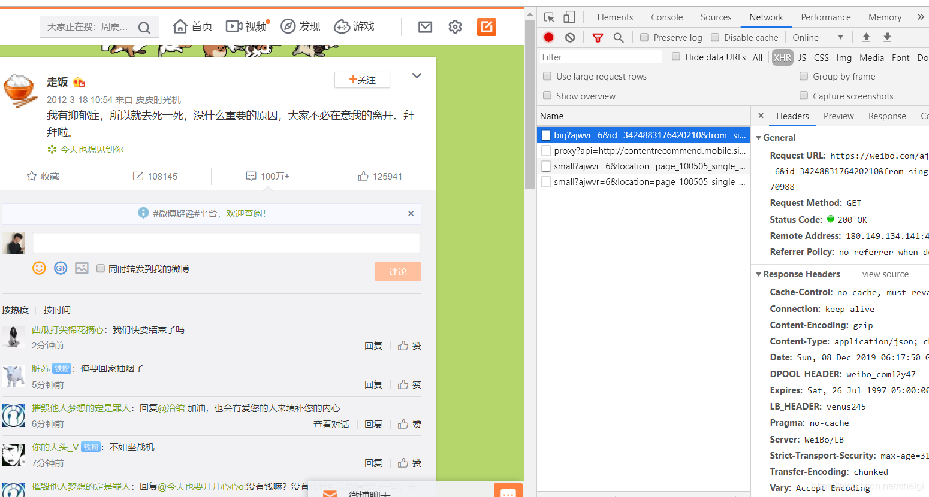The image size is (929, 497).
Task: Import a HAR file
Action: (x=866, y=37)
